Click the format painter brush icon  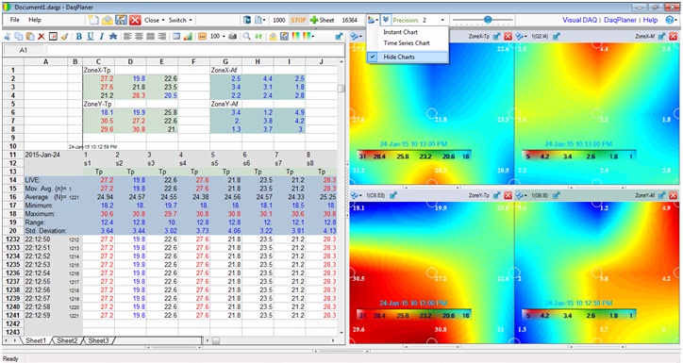tap(64, 37)
